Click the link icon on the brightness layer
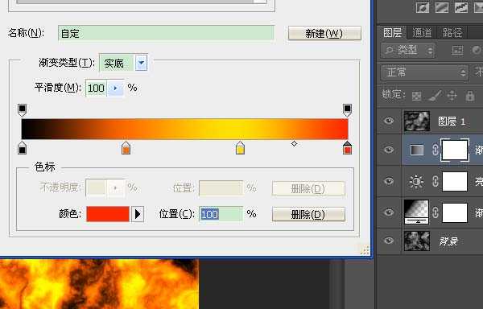 435,181
